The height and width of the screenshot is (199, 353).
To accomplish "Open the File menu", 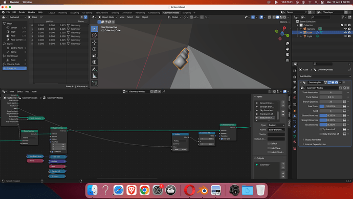I will coord(8,12).
